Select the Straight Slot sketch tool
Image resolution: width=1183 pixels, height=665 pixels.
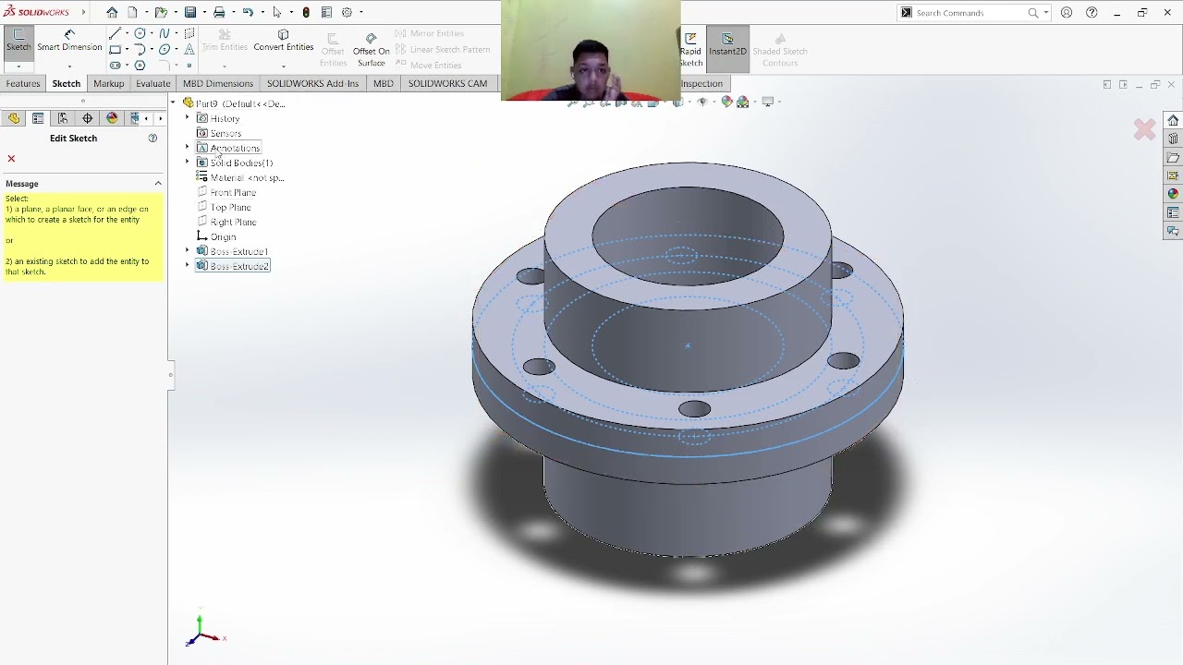tap(115, 66)
